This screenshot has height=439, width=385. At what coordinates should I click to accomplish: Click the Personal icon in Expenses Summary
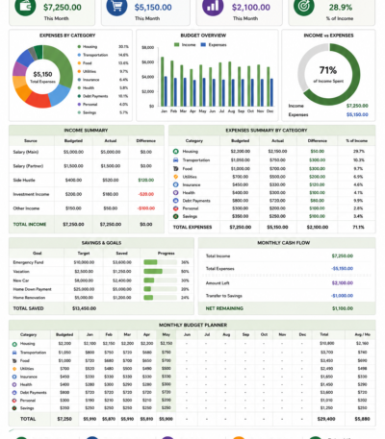176,208
